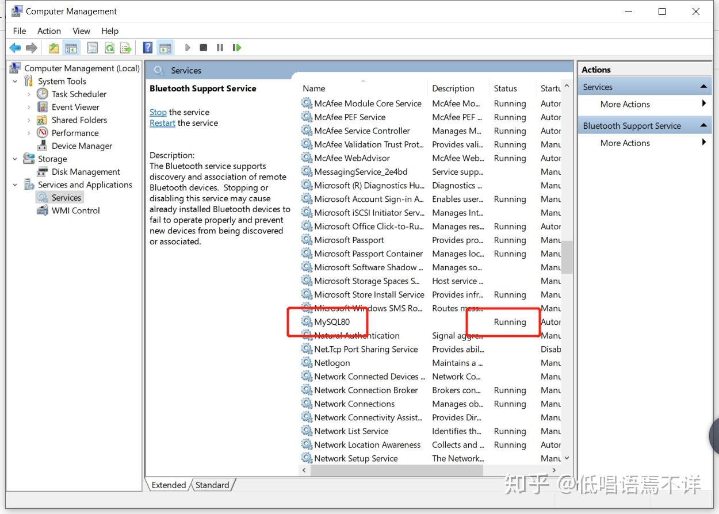
Task: Click the vertical scrollbar thumb in the services list
Action: pyautogui.click(x=567, y=257)
